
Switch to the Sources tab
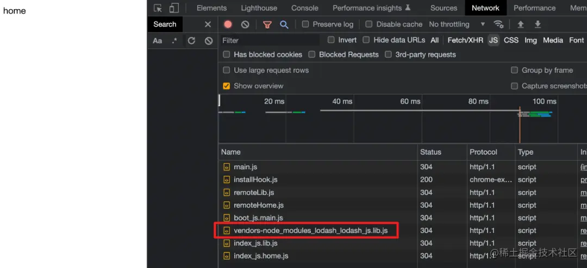(x=444, y=8)
